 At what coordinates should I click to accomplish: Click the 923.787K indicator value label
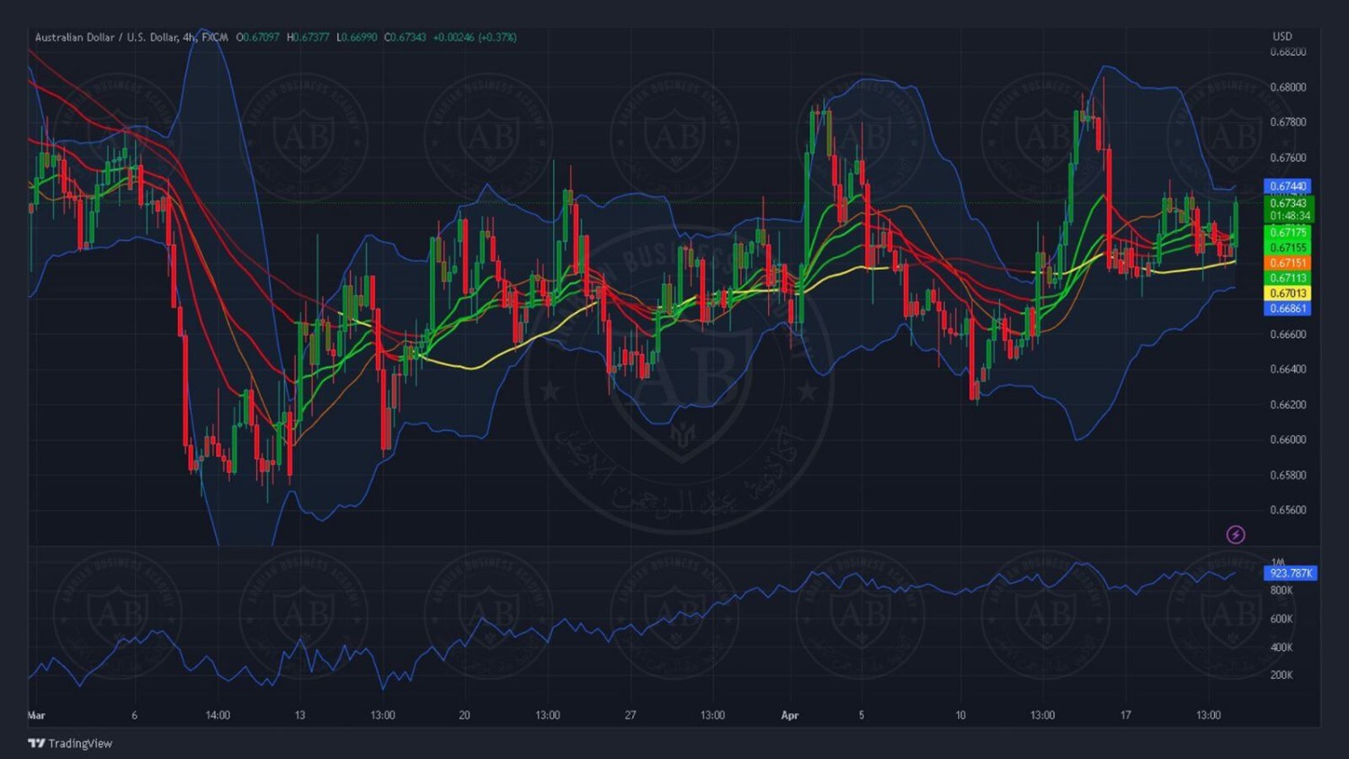[x=1291, y=573]
